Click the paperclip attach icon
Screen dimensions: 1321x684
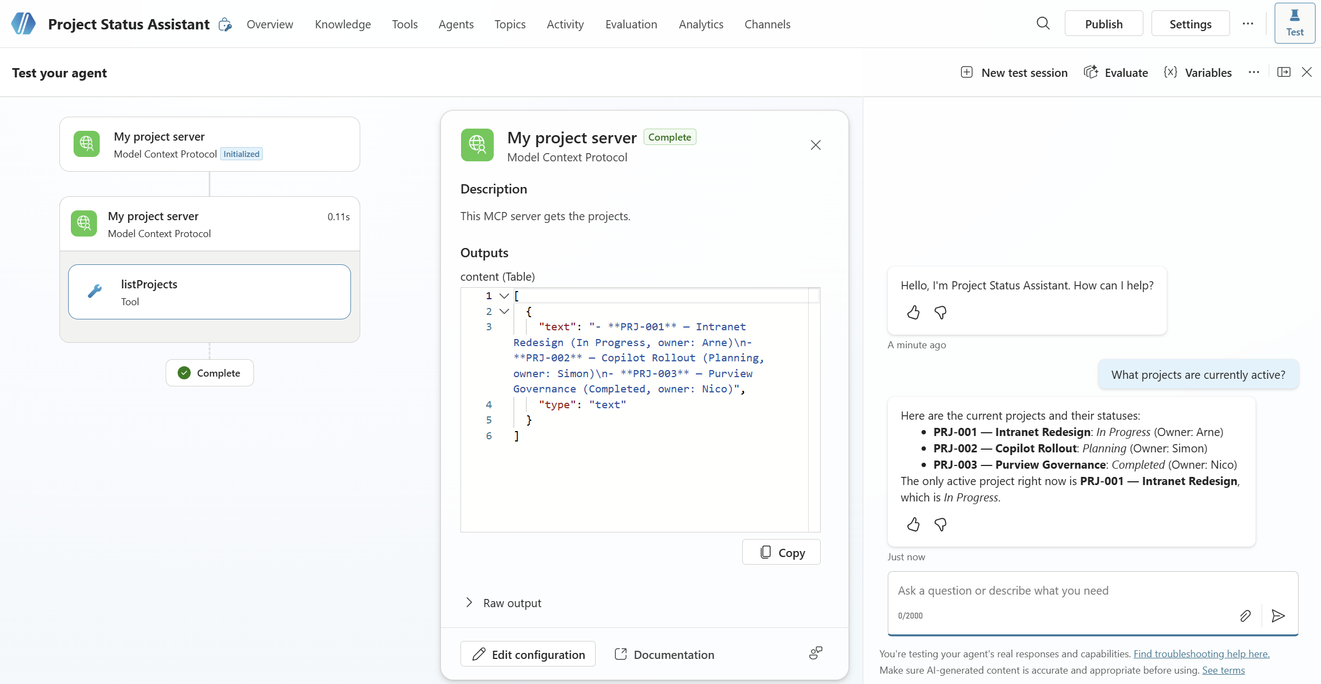click(x=1245, y=616)
